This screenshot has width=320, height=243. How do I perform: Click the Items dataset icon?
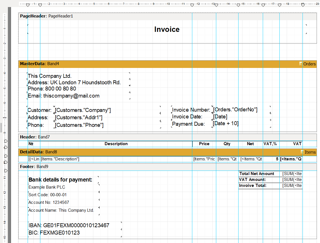point(302,152)
